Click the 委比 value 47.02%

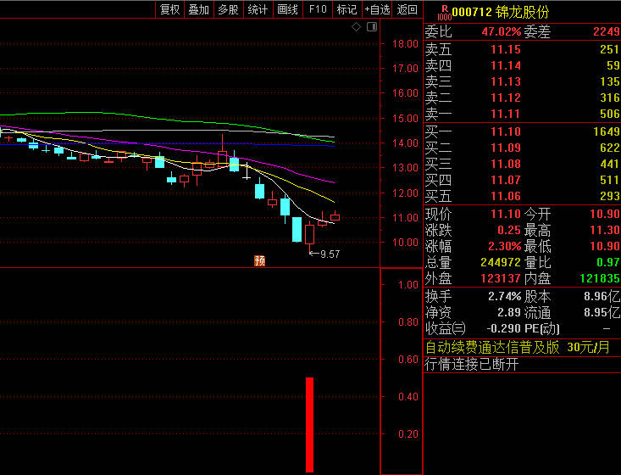tap(502, 31)
